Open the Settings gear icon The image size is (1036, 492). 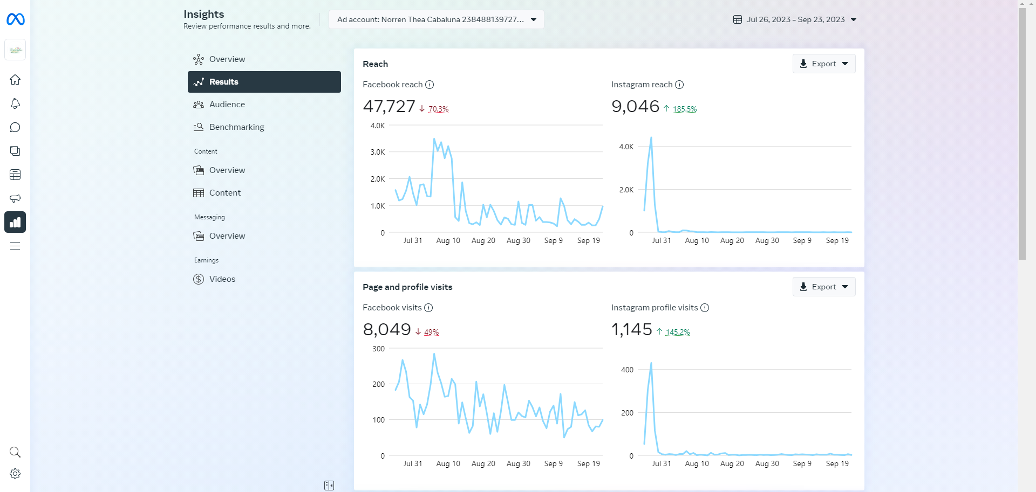15,474
